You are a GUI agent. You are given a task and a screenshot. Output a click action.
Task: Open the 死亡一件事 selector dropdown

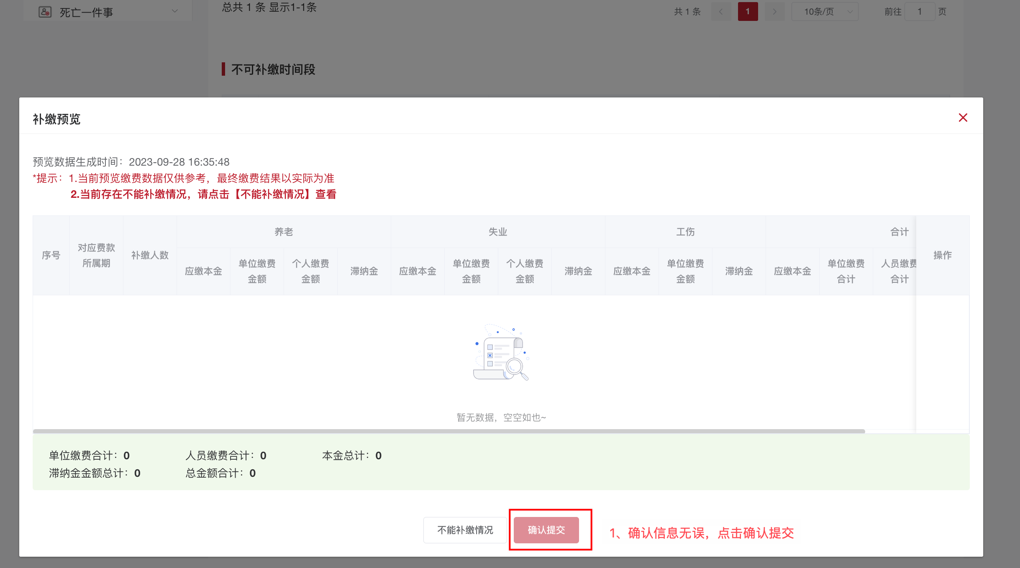(x=174, y=11)
